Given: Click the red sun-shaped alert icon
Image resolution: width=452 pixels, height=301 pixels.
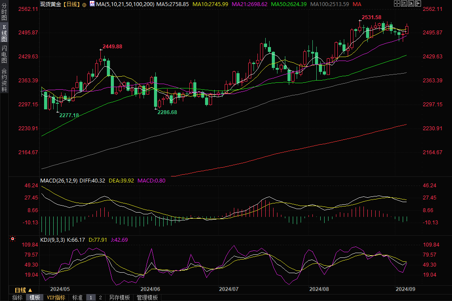Looking at the screenshot, I should point(13,239).
